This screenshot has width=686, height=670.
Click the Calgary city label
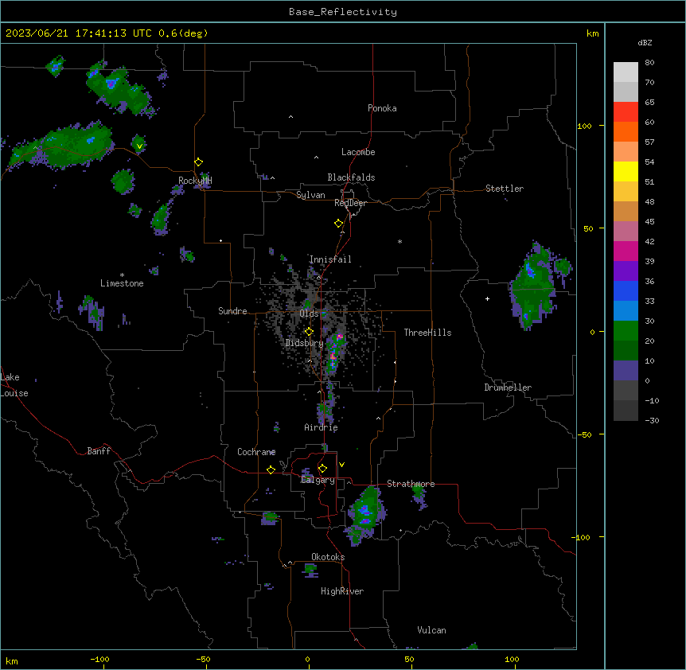click(318, 480)
